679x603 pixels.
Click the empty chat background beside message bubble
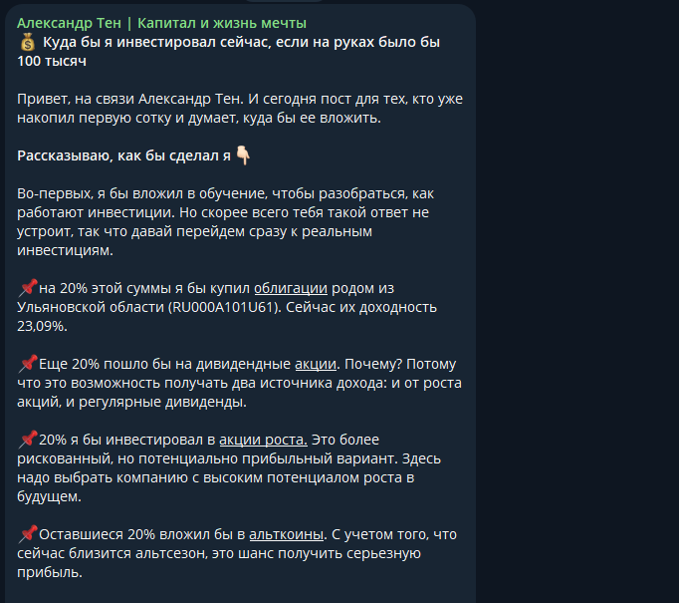[x=575, y=303]
